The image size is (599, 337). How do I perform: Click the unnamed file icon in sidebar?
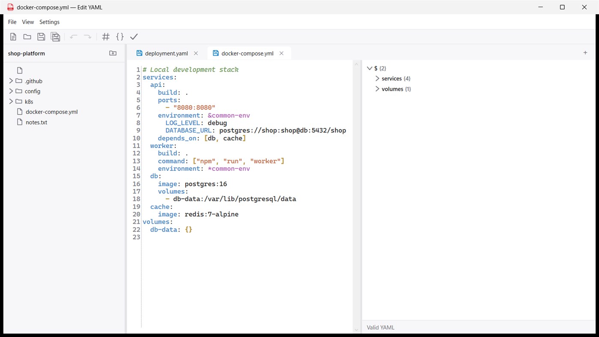click(x=20, y=70)
